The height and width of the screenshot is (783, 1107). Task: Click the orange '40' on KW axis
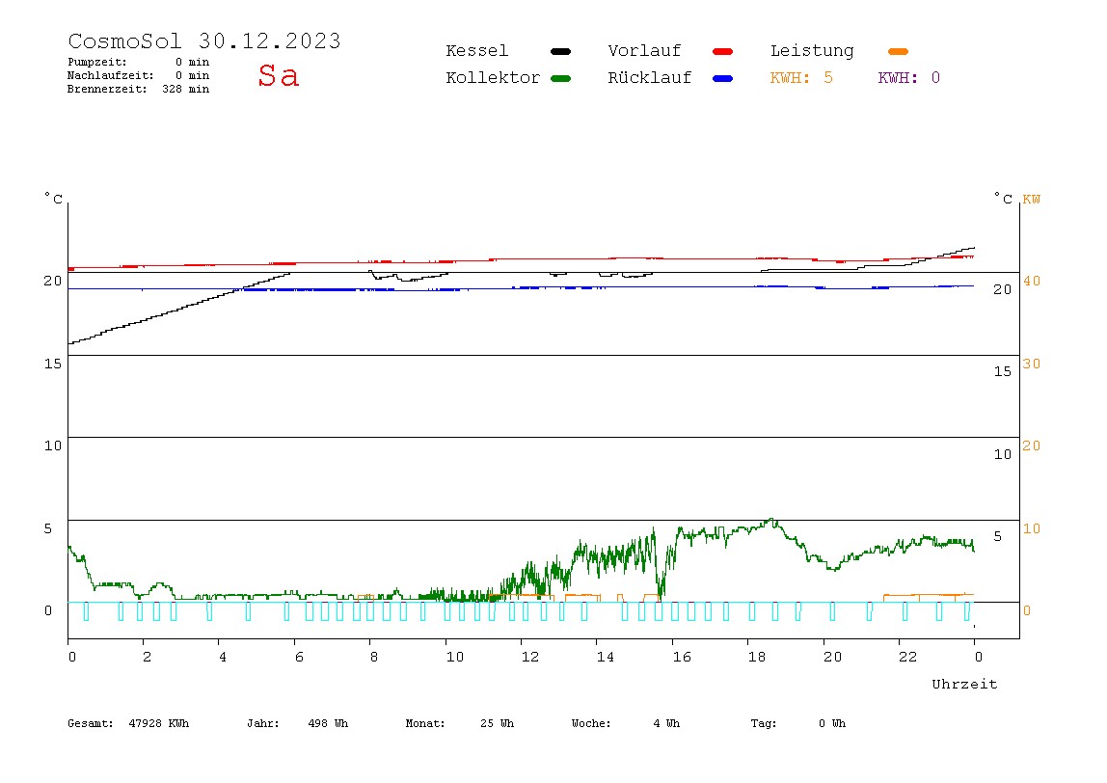tap(1032, 281)
